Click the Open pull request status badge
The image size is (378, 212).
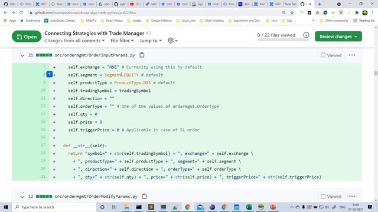[x=27, y=37]
